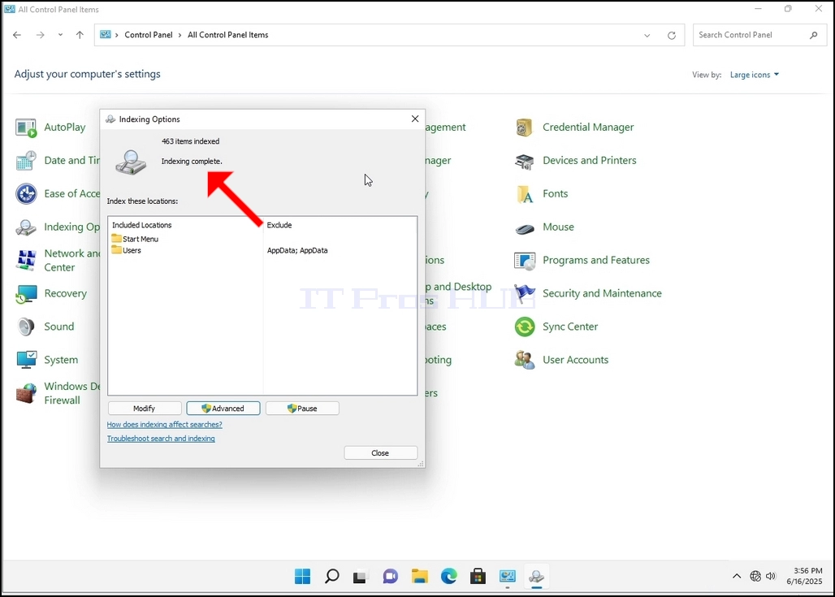The image size is (835, 597).
Task: Open the Indexing Options control panel icon
Action: click(26, 227)
